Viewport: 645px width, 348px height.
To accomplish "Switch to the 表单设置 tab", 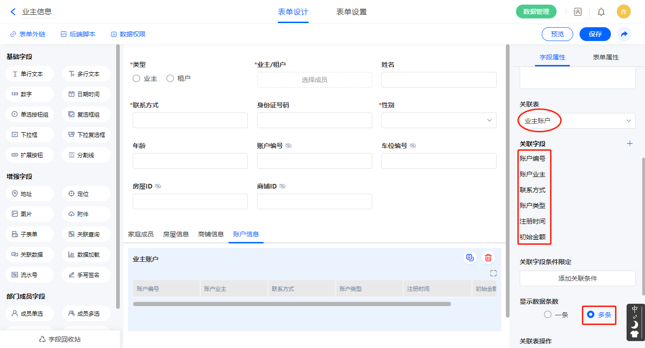I will pos(351,12).
